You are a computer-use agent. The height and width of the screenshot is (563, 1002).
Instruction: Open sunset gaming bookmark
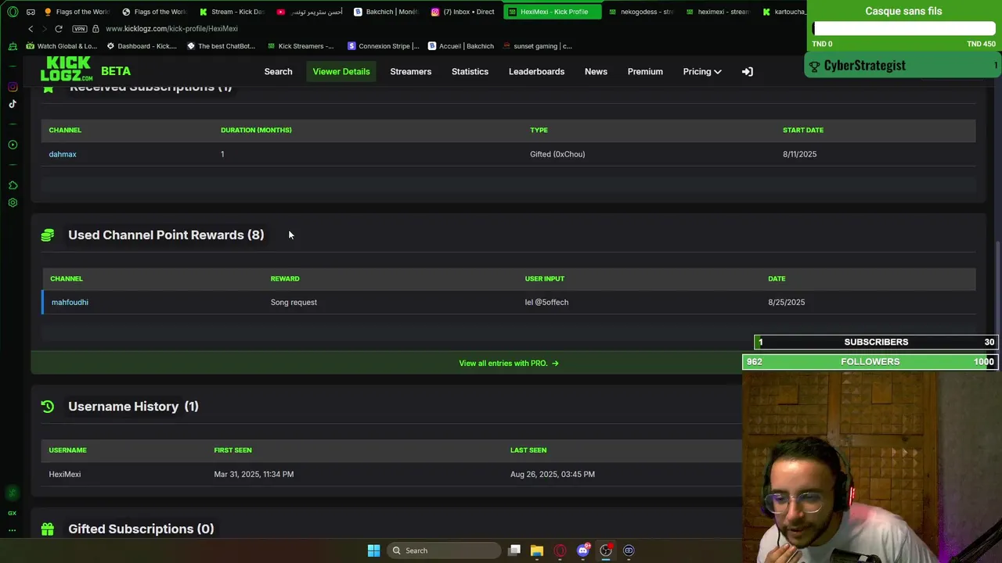[538, 46]
